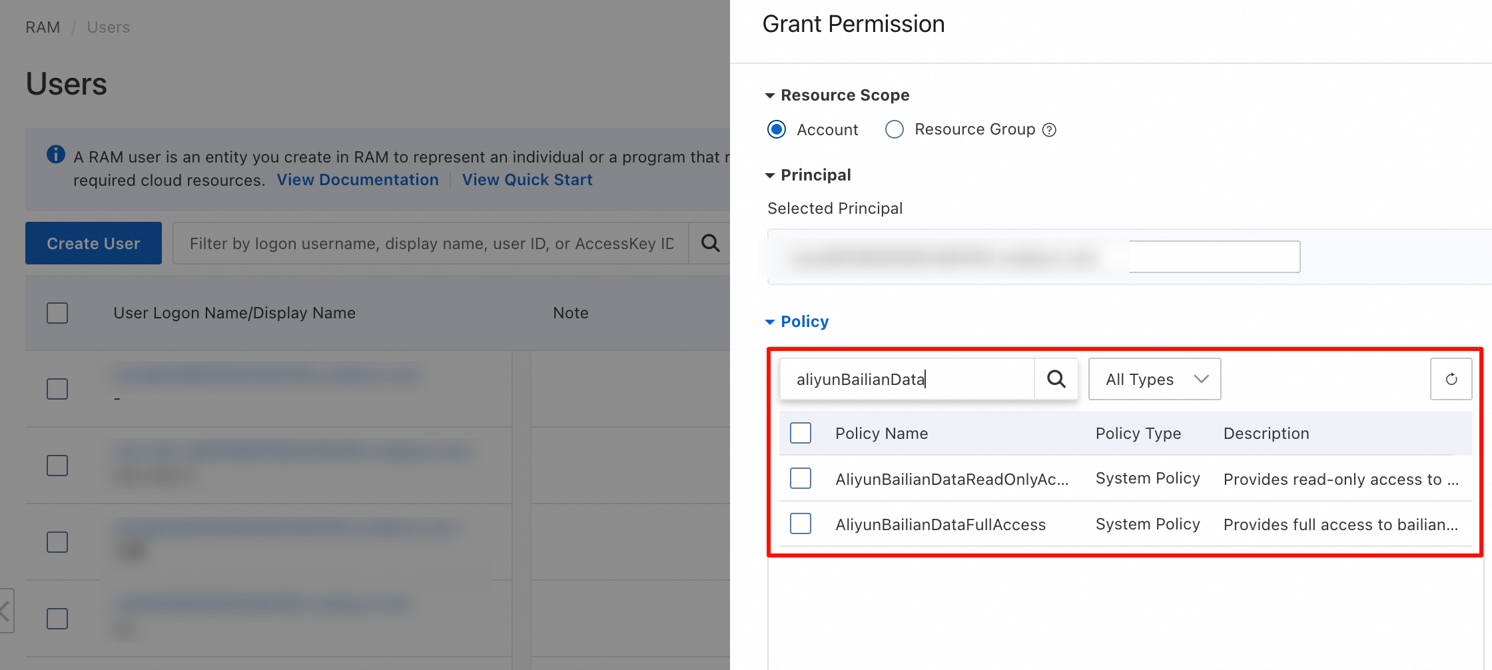Screen dimensions: 1492x670
Task: Collapse the Principal section
Action: (x=770, y=175)
